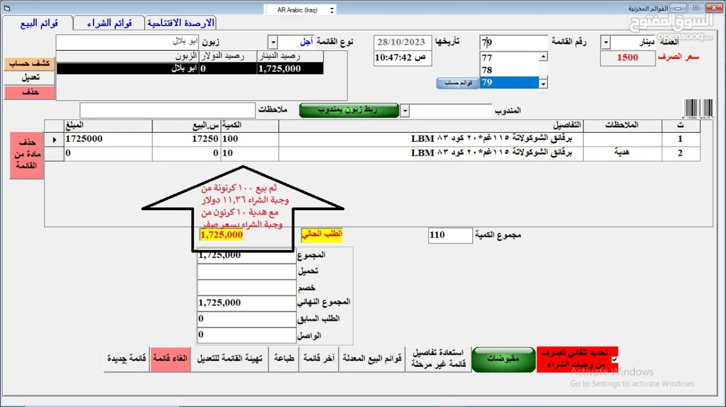Click the barcode icon
Image resolution: width=726 pixels, height=407 pixels.
click(699, 109)
